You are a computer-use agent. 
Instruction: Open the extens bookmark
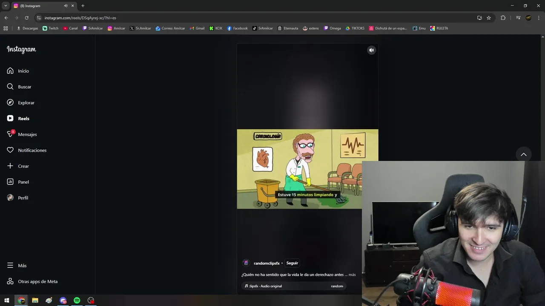[x=311, y=28]
